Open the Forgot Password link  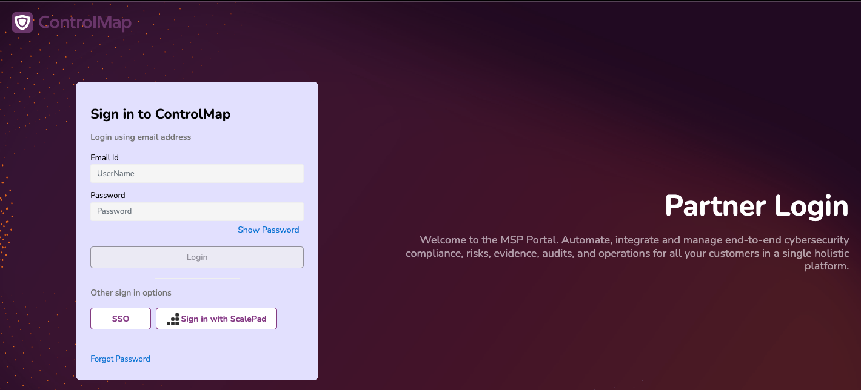click(x=120, y=359)
